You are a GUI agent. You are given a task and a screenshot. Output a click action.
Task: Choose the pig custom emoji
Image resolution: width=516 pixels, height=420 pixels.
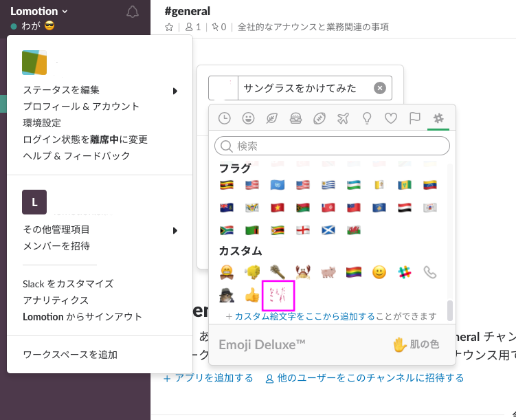tap(328, 272)
